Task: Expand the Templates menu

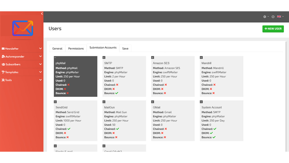Action: point(22,72)
